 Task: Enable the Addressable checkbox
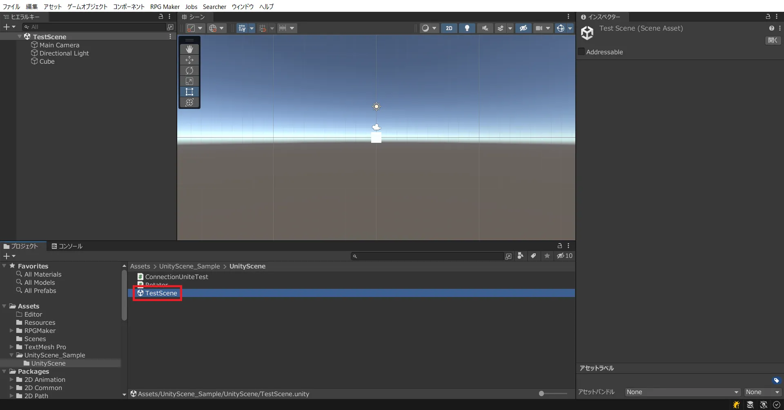point(581,52)
